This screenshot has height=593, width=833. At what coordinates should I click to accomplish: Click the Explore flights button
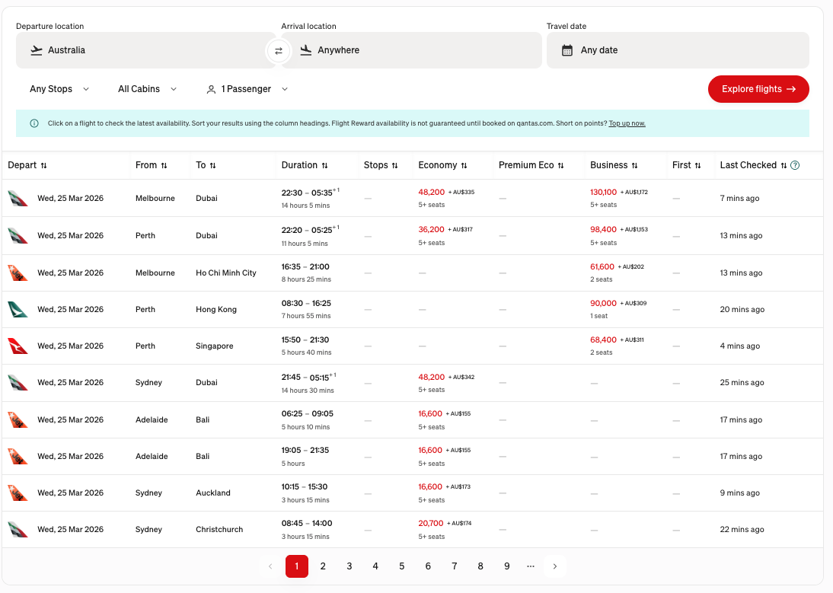click(x=758, y=89)
